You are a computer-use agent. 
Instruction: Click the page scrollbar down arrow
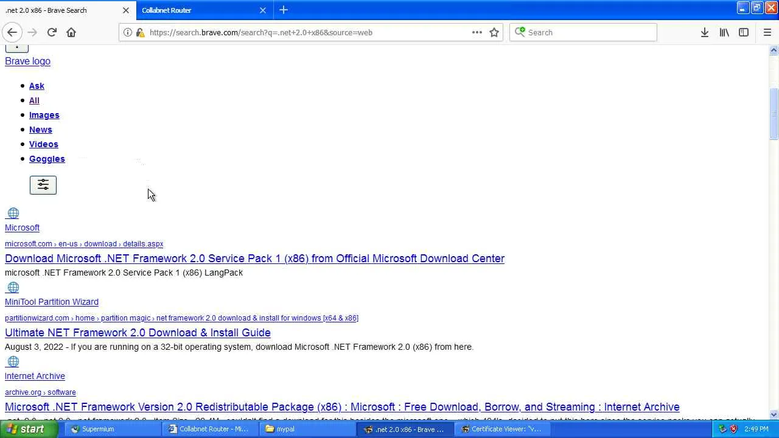point(774,415)
